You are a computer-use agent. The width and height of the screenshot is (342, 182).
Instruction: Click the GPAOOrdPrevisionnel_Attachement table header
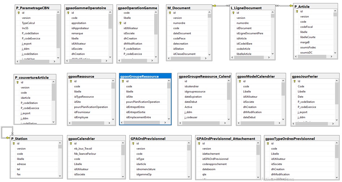(x=226, y=139)
